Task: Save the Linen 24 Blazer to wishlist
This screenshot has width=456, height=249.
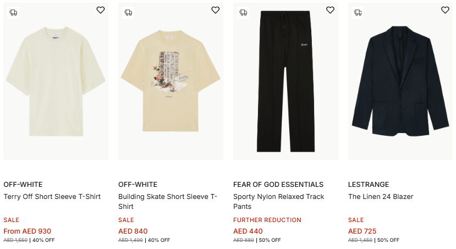Action: pos(445,10)
